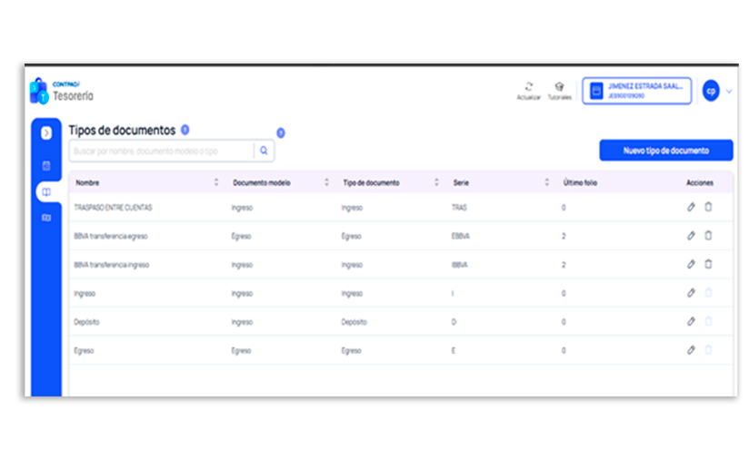The image size is (749, 460).
Task: Click the user avatar circle
Action: [x=711, y=91]
